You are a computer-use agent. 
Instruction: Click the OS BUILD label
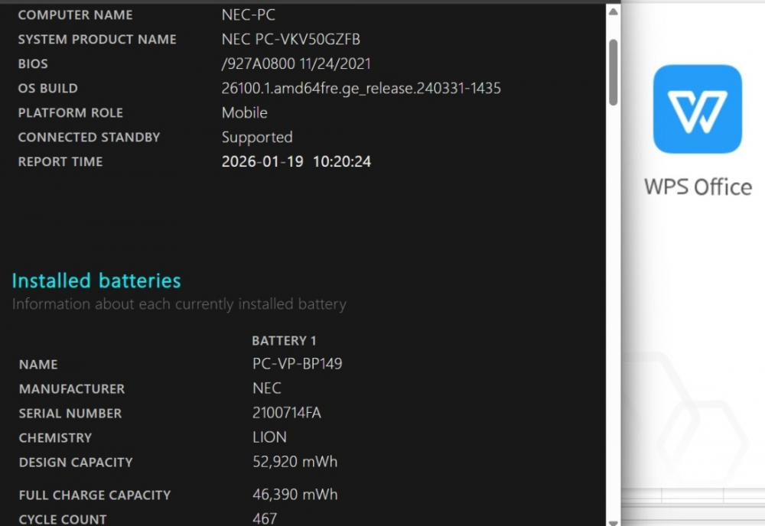pyautogui.click(x=47, y=88)
